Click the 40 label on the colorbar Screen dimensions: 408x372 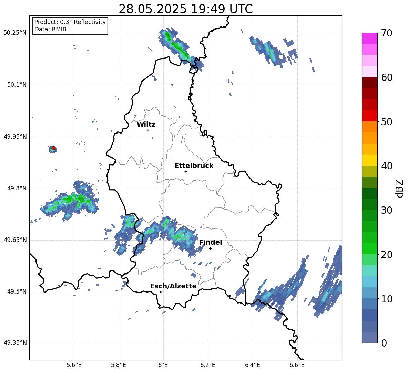click(x=387, y=166)
